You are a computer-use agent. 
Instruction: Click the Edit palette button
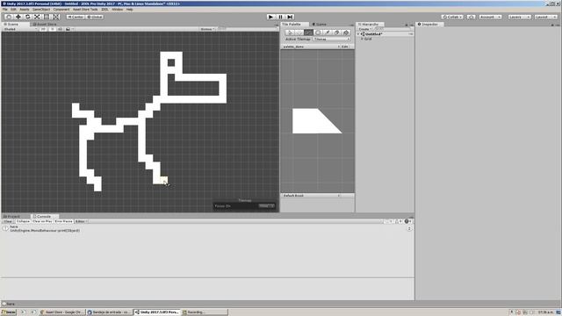click(345, 47)
